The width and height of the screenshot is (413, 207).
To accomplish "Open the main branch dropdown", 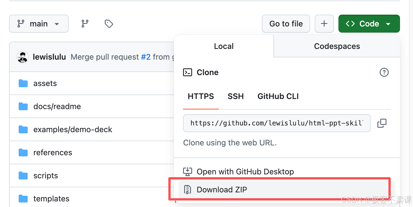I will pyautogui.click(x=39, y=24).
